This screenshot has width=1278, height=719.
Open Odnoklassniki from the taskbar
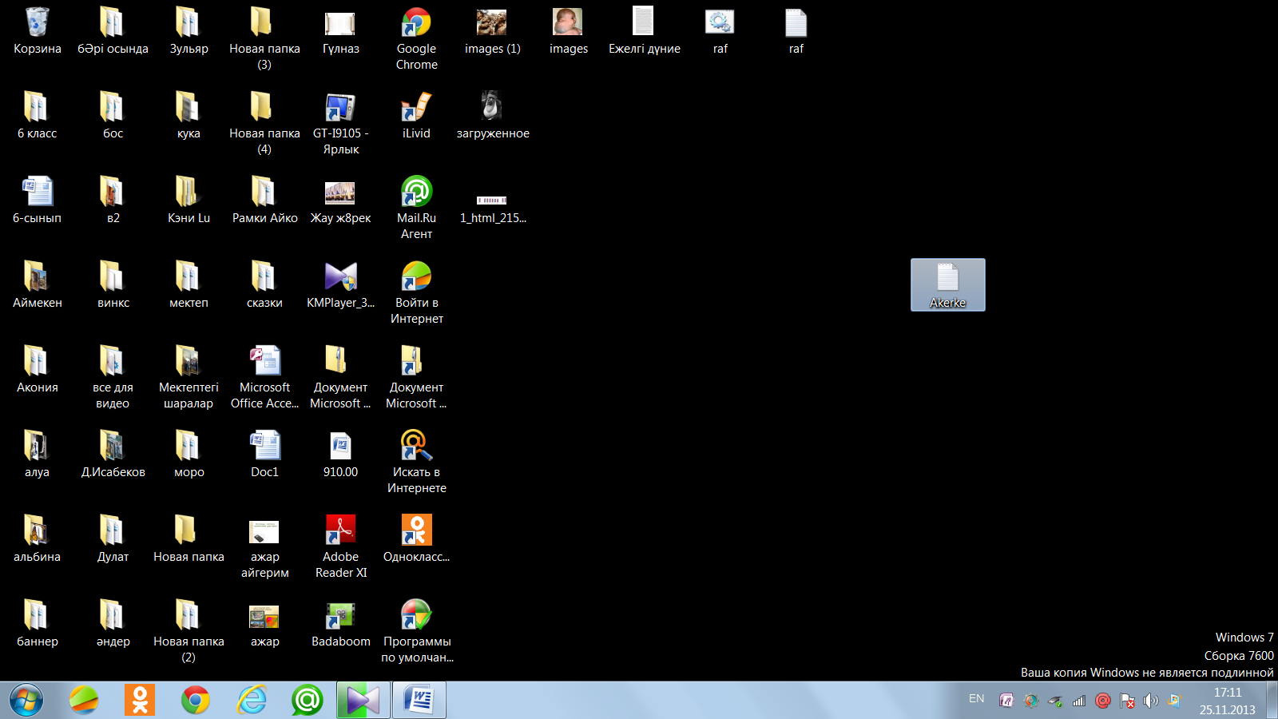(140, 701)
